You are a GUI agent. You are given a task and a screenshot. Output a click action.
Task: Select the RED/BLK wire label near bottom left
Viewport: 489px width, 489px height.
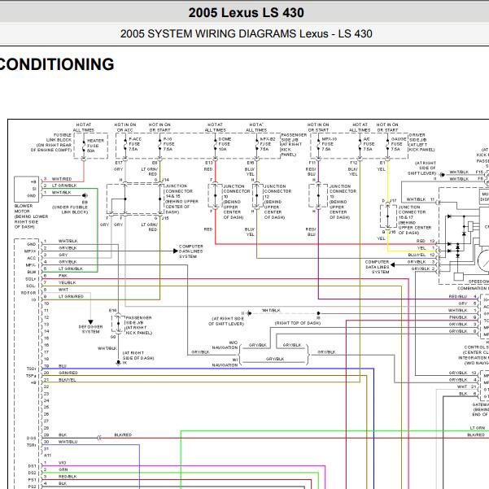coord(68,477)
